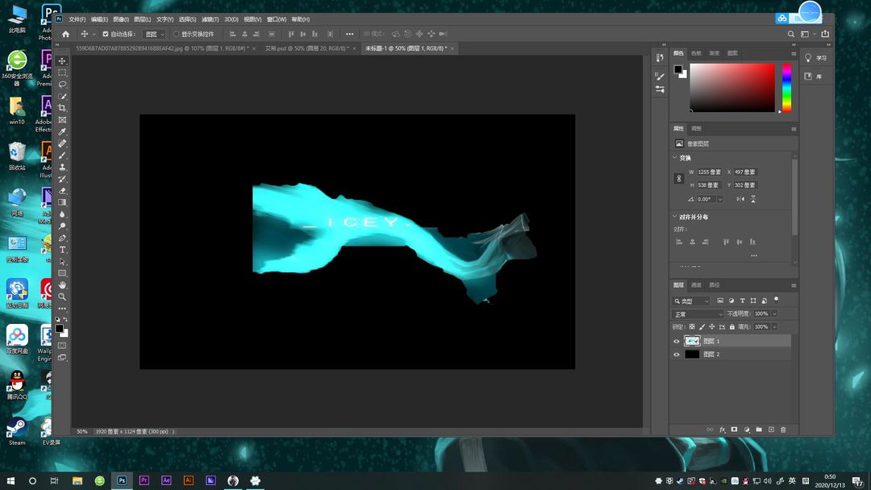The image size is (871, 490).
Task: Select the Rectangular Marquee tool
Action: [62, 73]
